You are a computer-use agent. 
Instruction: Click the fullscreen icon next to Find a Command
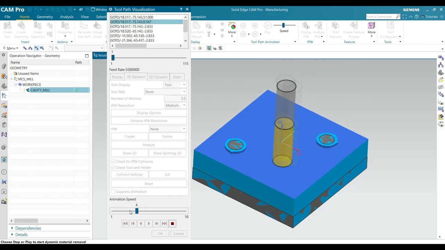405,17
